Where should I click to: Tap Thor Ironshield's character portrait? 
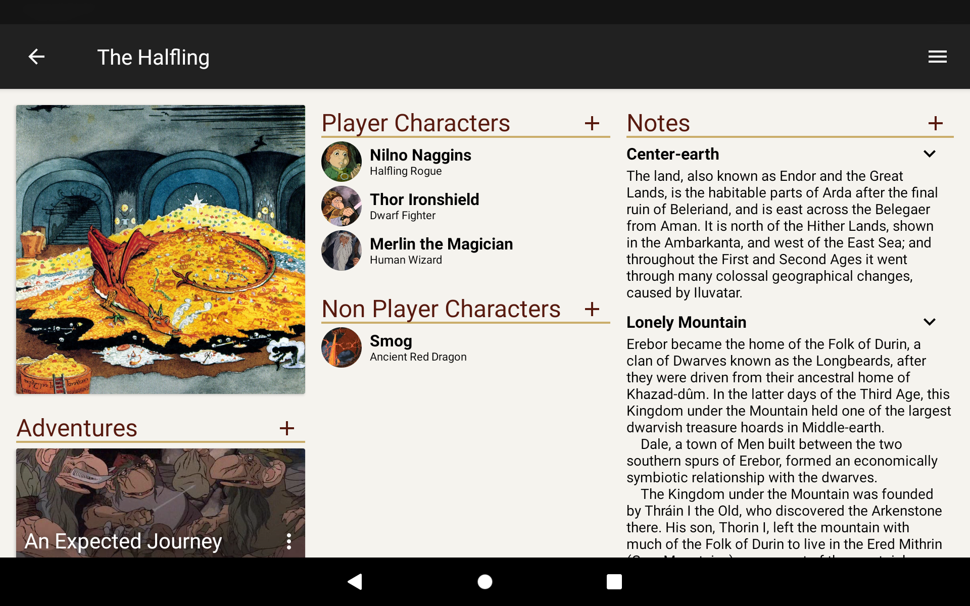pos(342,206)
